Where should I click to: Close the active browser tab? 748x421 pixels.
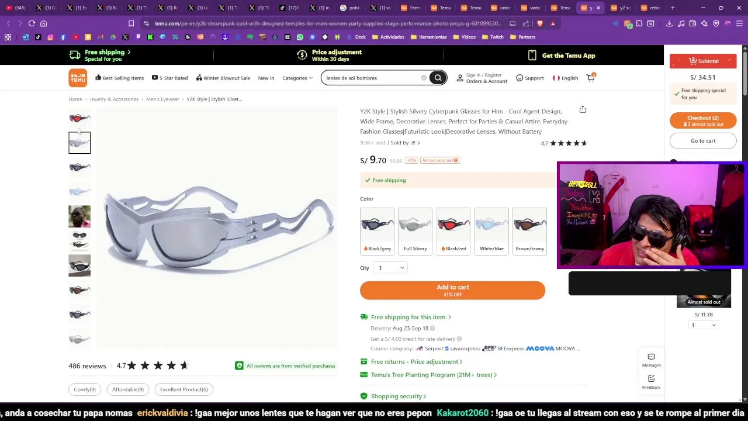598,8
